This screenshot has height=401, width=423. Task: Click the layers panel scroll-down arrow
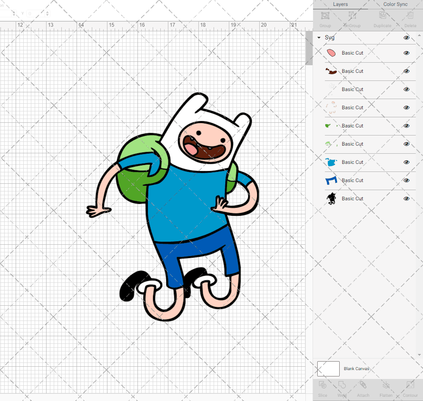point(419,355)
